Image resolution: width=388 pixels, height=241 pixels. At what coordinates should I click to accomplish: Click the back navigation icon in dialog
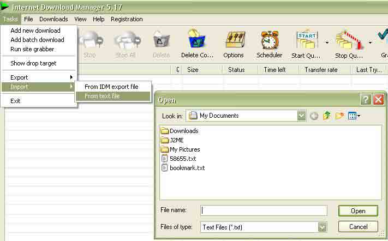[x=314, y=116]
